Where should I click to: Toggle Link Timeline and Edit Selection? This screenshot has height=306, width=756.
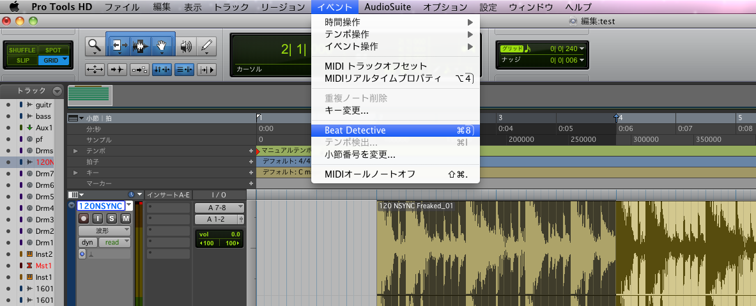162,70
